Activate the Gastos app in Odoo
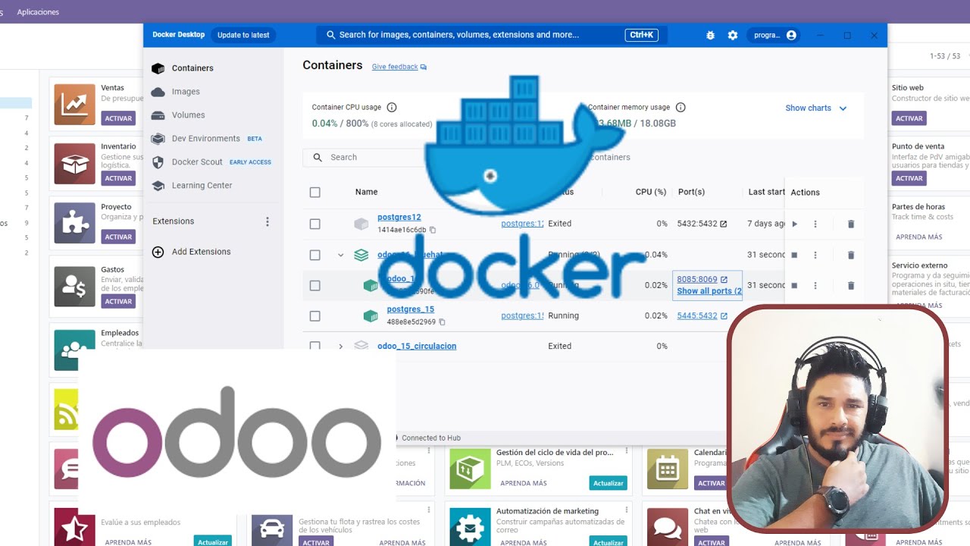This screenshot has width=970, height=546. pos(118,301)
